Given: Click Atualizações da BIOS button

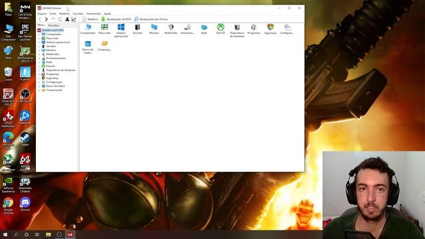Looking at the screenshot, I should (x=116, y=19).
